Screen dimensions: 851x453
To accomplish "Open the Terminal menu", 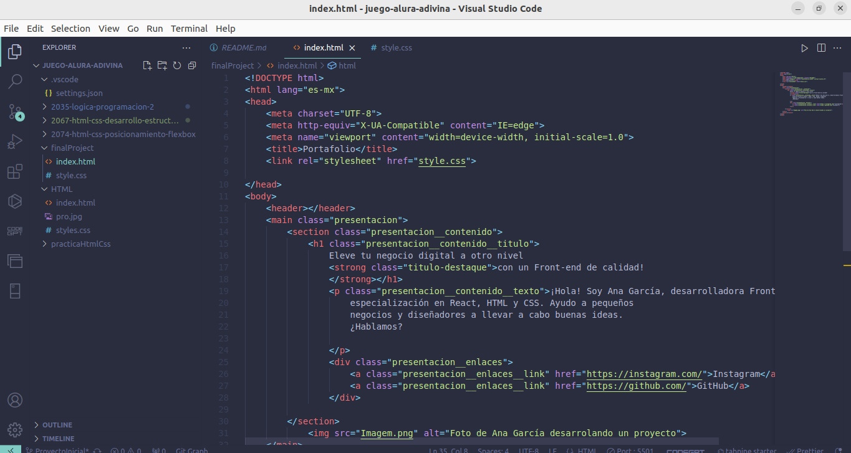I will pyautogui.click(x=189, y=29).
